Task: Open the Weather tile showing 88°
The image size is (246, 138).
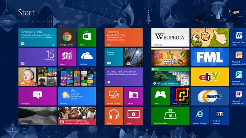Action: tap(77, 96)
